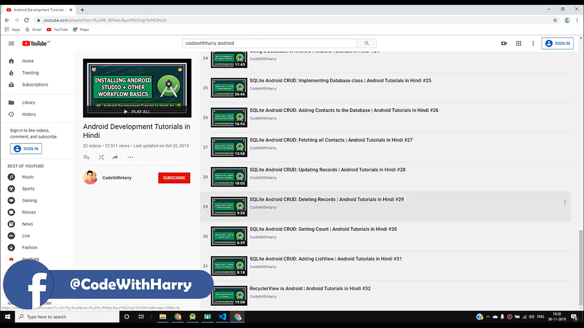Click the search magnifier button
The image size is (584, 328).
click(367, 43)
